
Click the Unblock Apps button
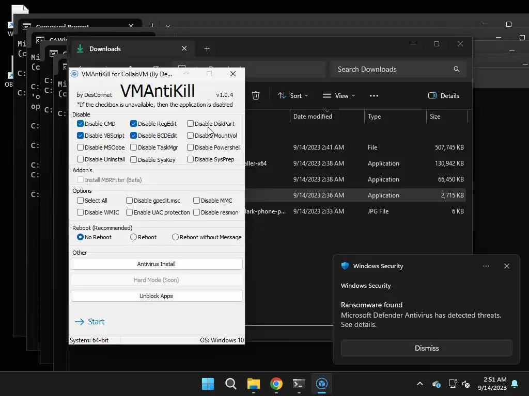tap(157, 296)
